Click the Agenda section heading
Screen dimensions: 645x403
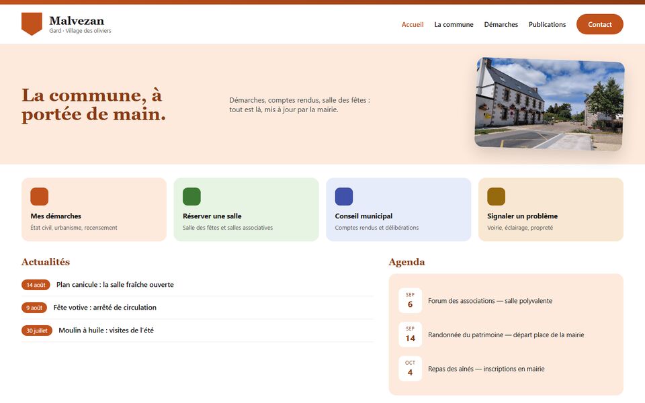point(407,262)
